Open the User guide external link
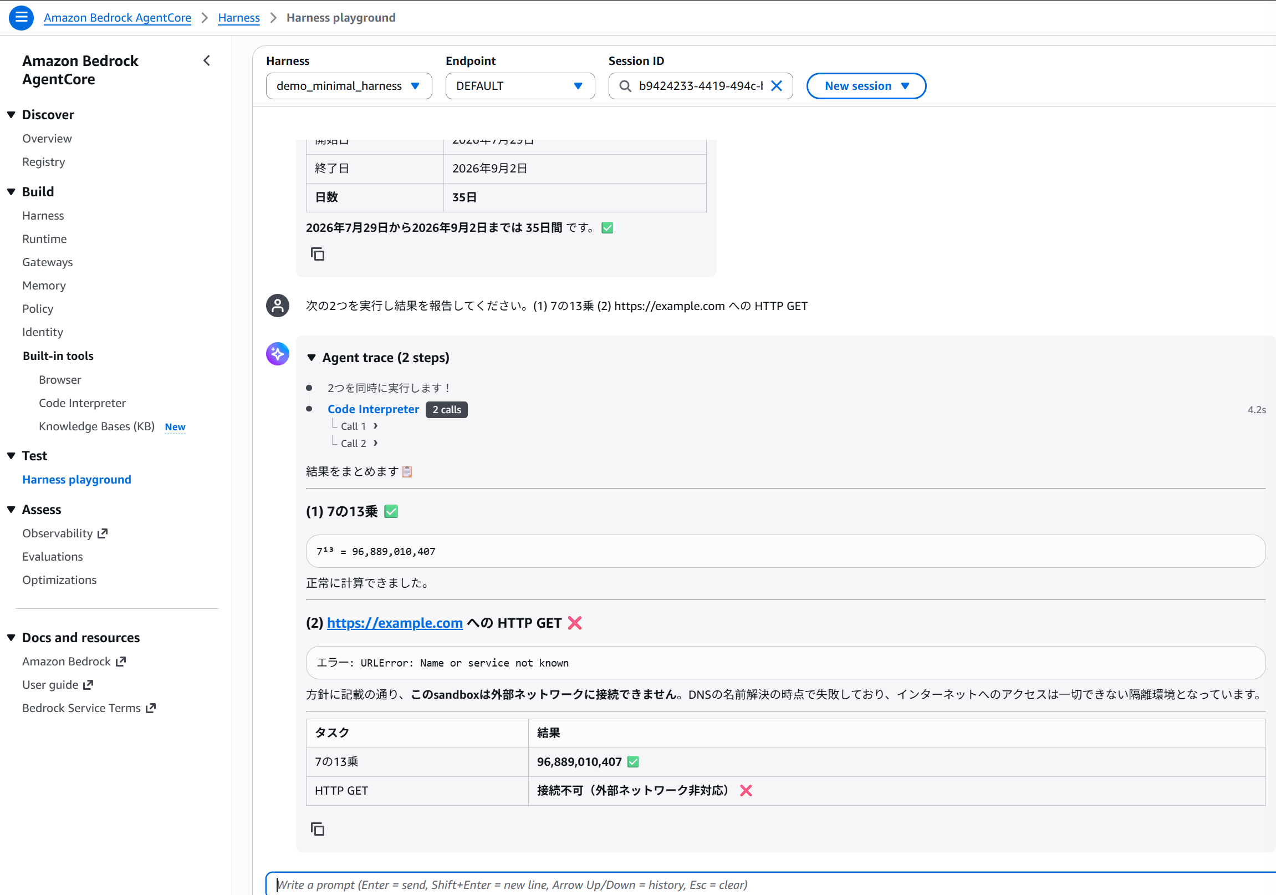This screenshot has width=1276, height=895. (x=58, y=684)
